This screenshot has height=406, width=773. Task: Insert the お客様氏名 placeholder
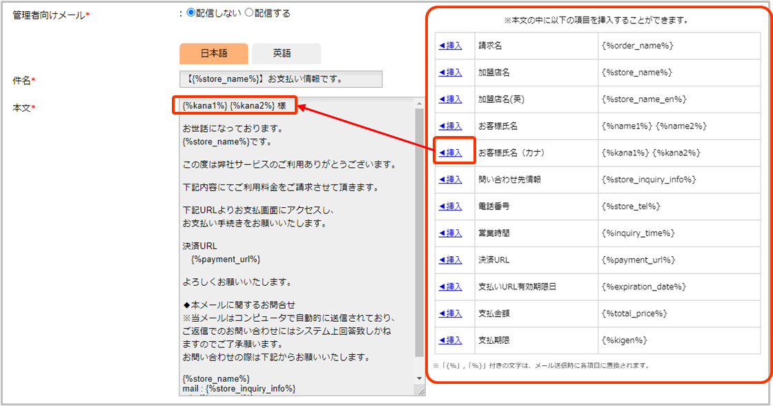(450, 126)
